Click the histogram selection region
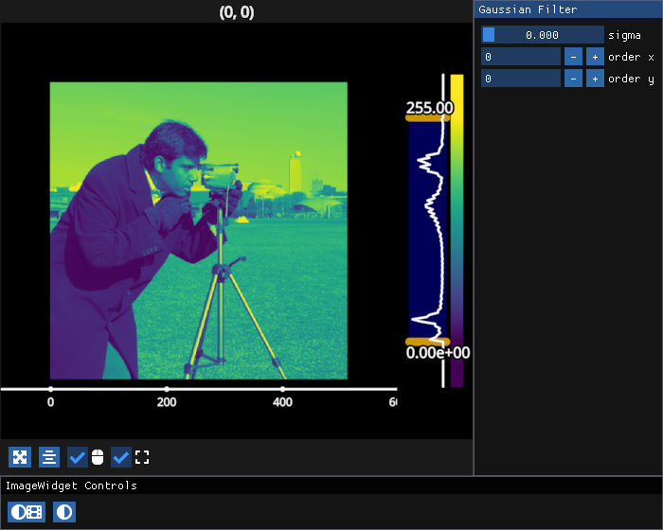This screenshot has width=663, height=530. point(427,230)
